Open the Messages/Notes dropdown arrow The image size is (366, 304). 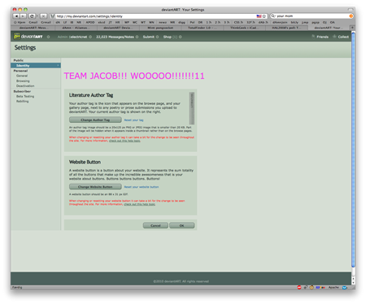click(137, 37)
